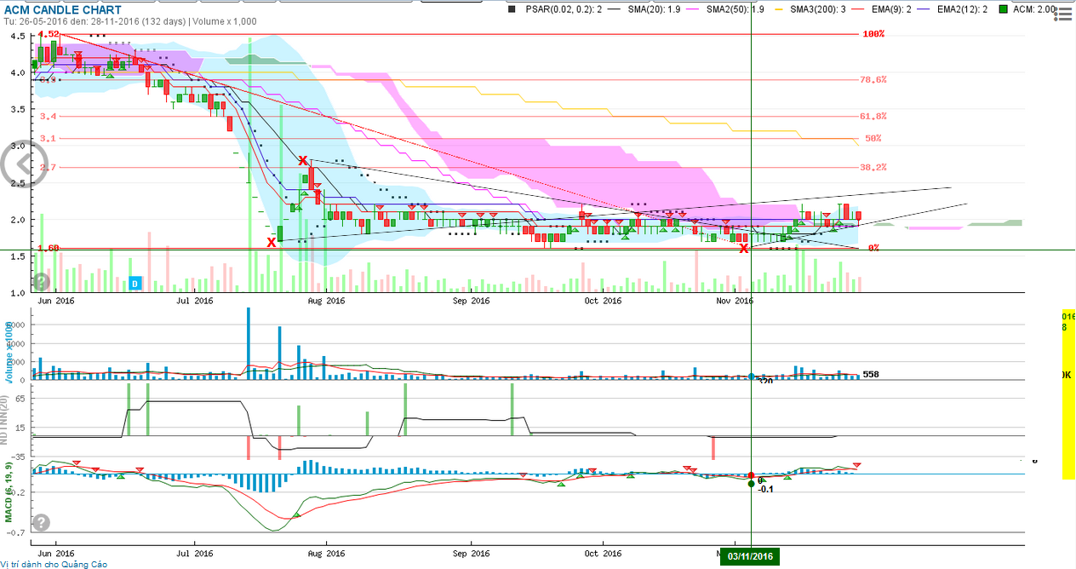Click the green MACD dot on the crosshair line
Image resolution: width=1076 pixels, height=569 pixels.
[751, 484]
